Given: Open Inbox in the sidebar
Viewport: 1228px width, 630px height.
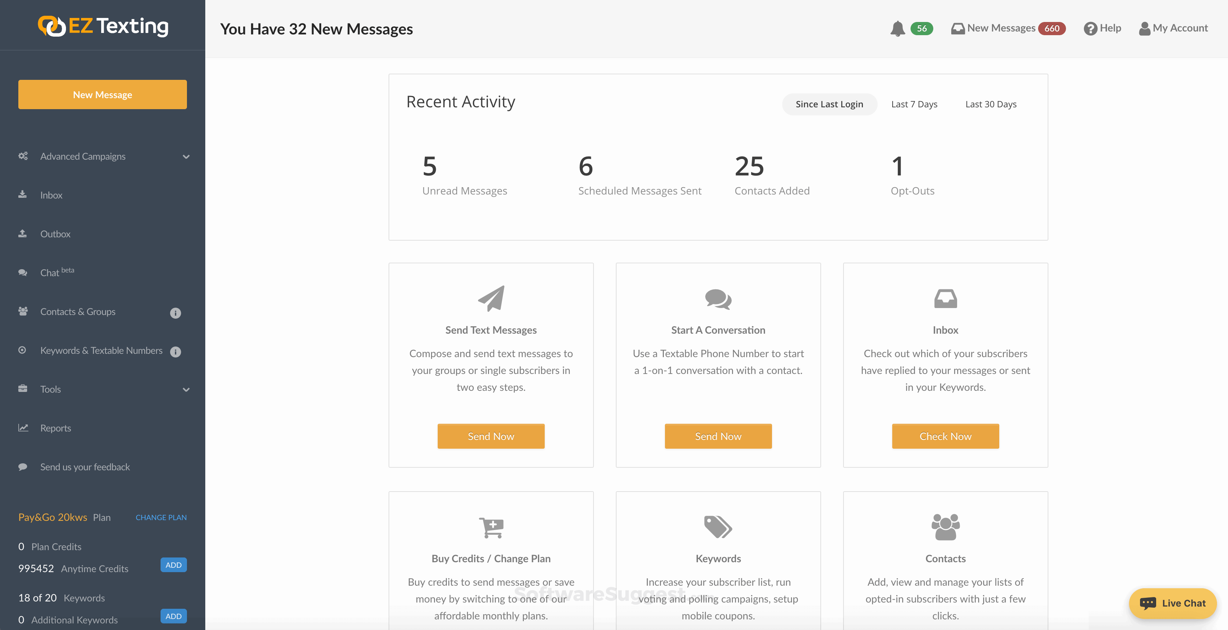Looking at the screenshot, I should click(51, 195).
